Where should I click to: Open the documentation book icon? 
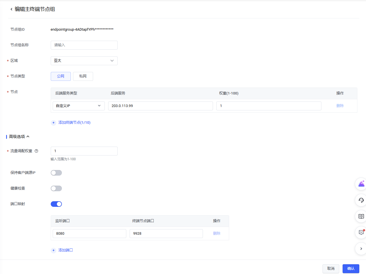[361, 216]
